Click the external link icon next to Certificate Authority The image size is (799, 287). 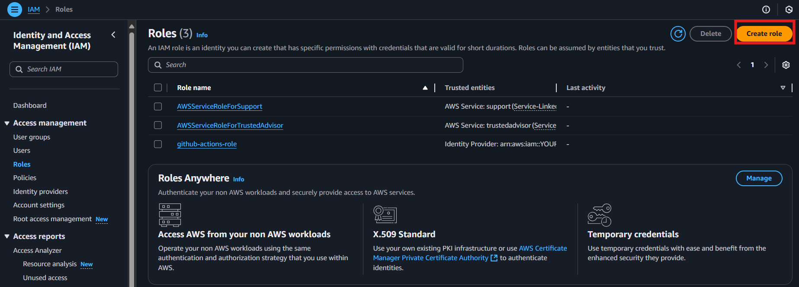coord(494,258)
